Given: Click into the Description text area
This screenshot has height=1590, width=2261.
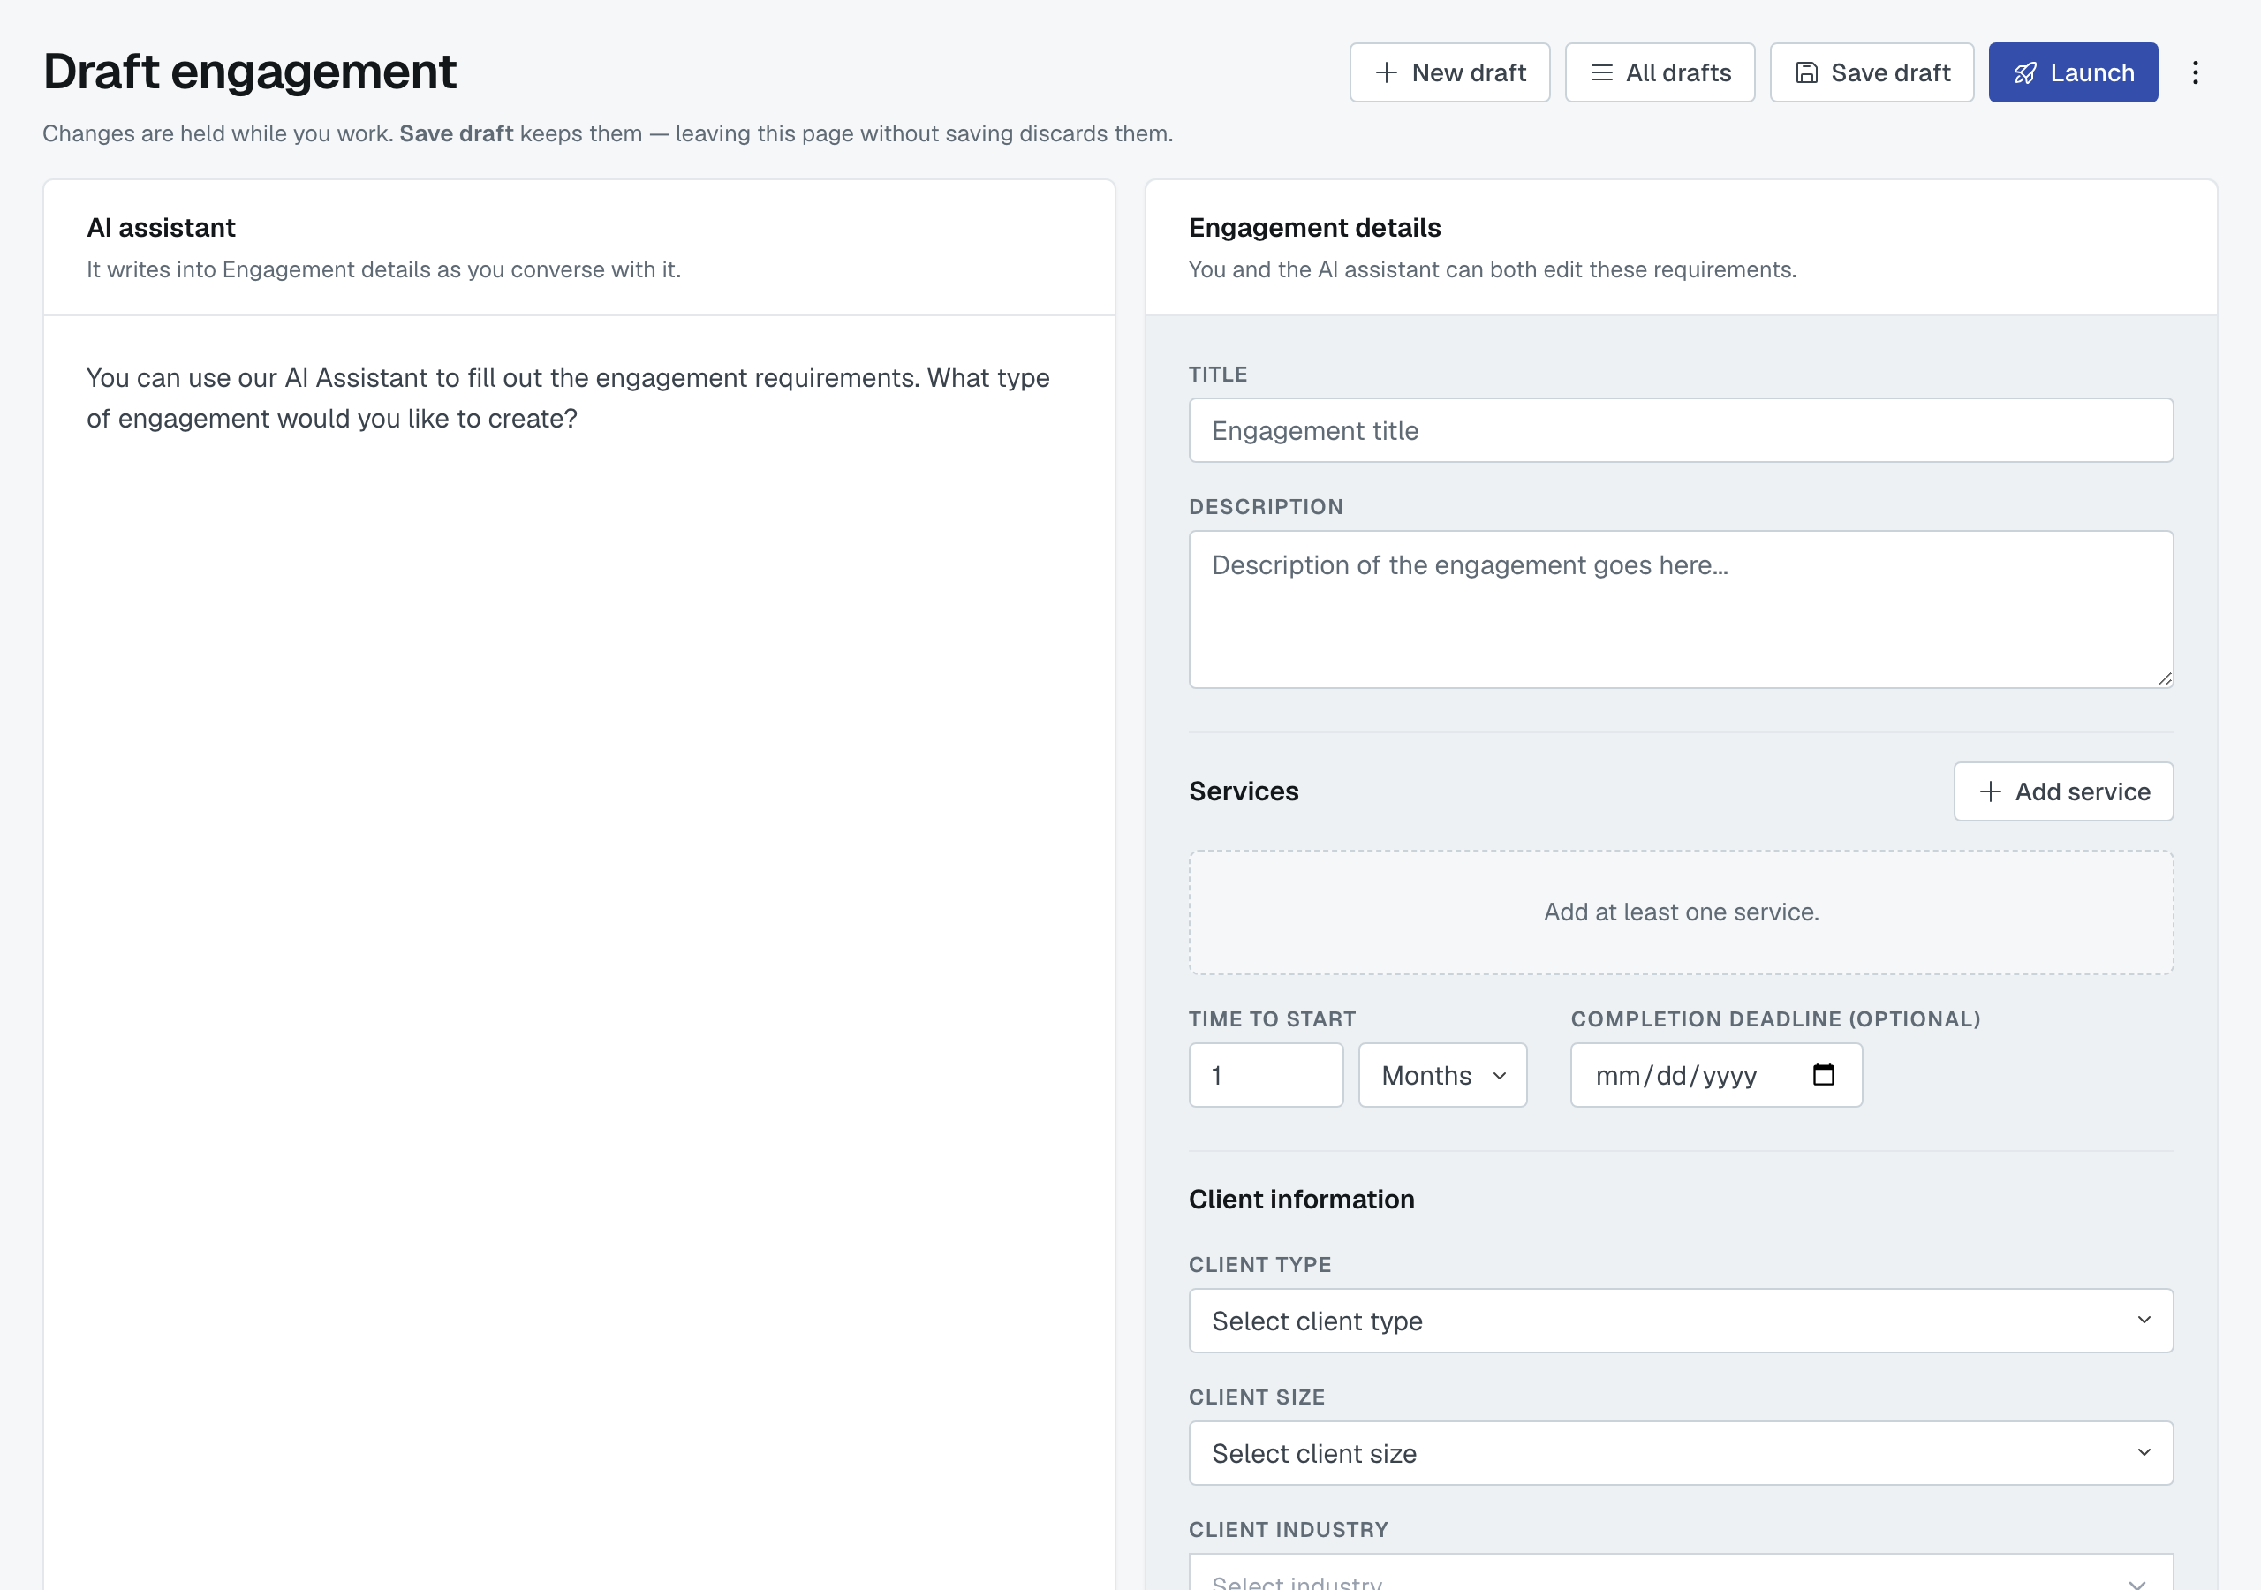Looking at the screenshot, I should coord(1680,609).
